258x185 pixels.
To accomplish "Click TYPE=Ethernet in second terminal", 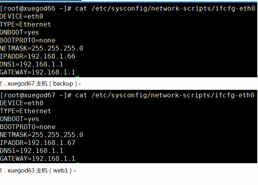I will [25, 111].
